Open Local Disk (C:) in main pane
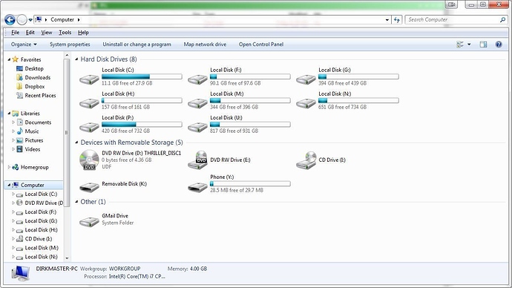 (89, 79)
